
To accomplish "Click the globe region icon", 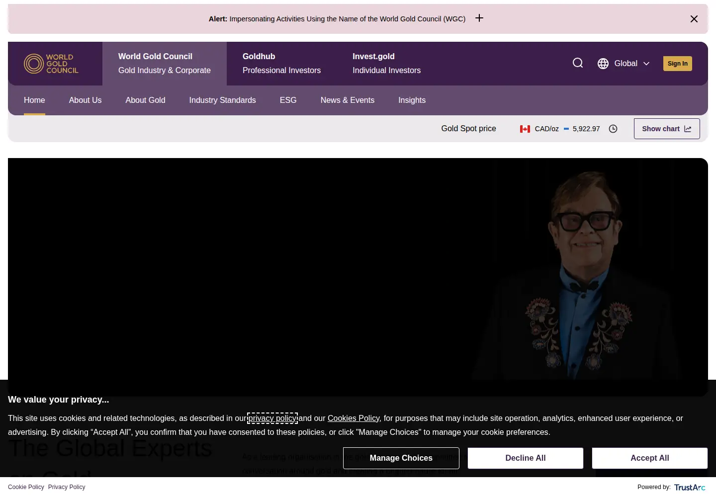I will pos(603,64).
